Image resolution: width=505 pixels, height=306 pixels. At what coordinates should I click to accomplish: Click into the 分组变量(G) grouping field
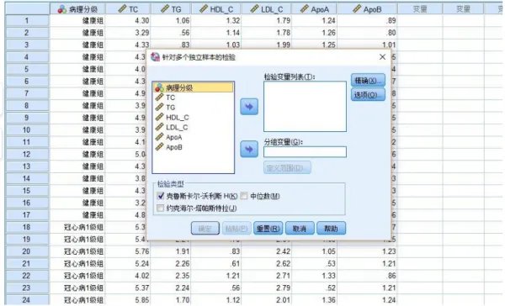[x=305, y=152]
